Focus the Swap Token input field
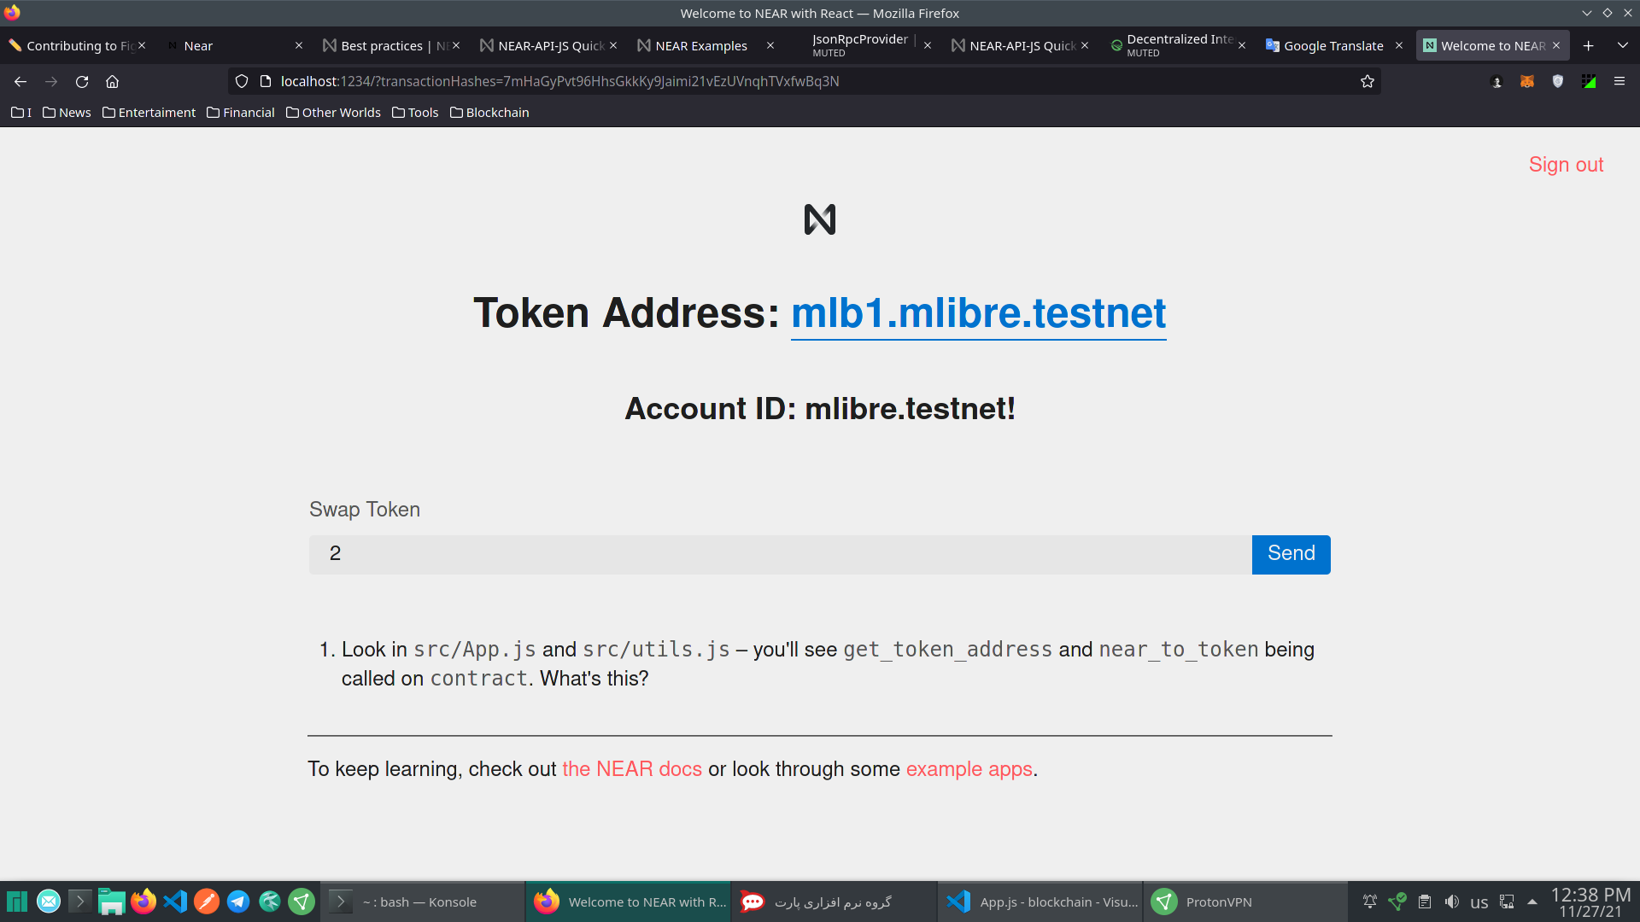This screenshot has height=922, width=1640. 780,554
